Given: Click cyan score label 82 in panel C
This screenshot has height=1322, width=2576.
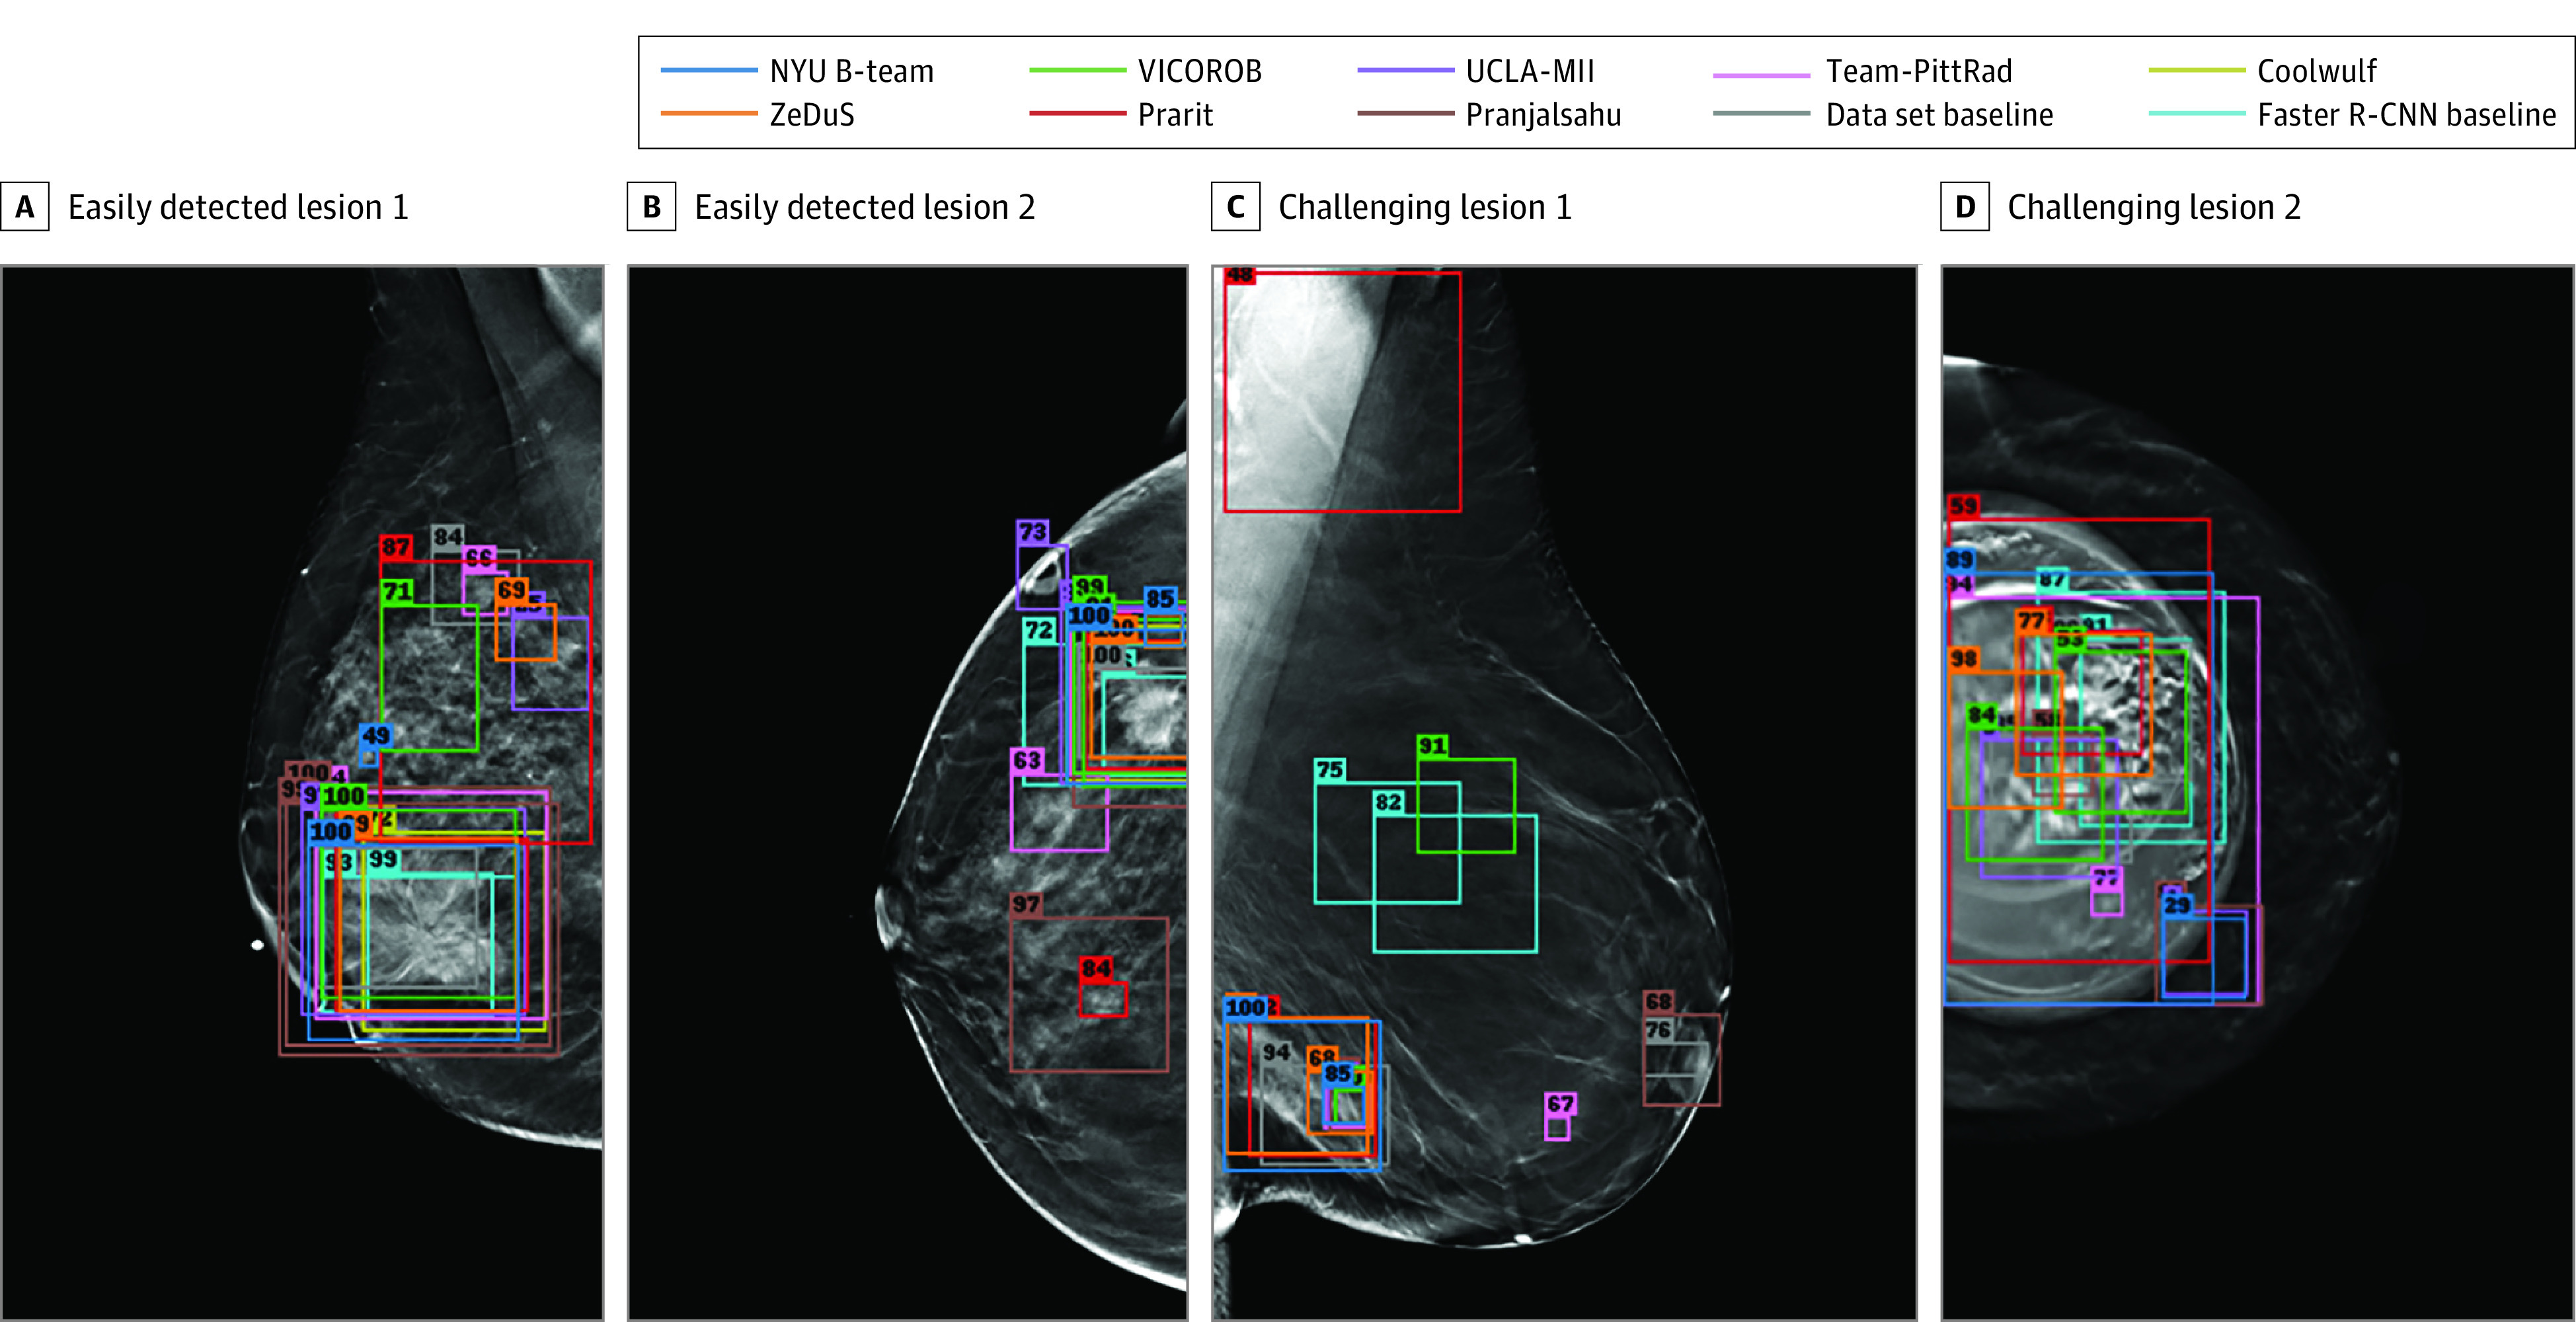Looking at the screenshot, I should (1389, 802).
